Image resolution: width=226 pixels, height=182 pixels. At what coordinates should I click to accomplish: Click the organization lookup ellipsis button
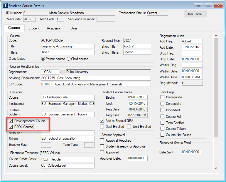click(63, 72)
